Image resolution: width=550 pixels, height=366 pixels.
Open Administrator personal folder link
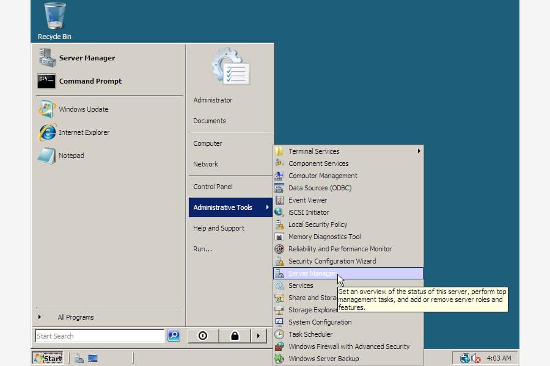pyautogui.click(x=213, y=100)
